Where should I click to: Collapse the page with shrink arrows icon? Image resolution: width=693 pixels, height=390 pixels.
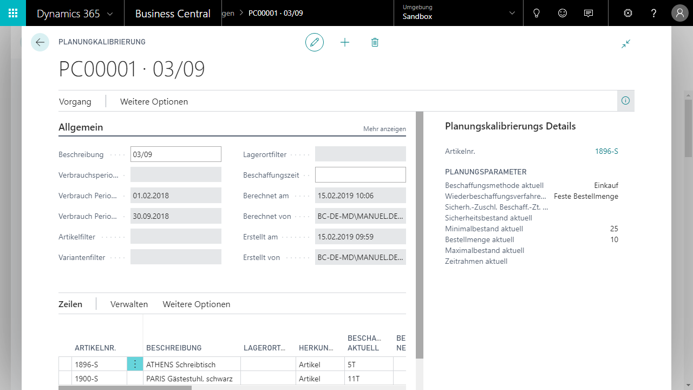[x=626, y=44]
